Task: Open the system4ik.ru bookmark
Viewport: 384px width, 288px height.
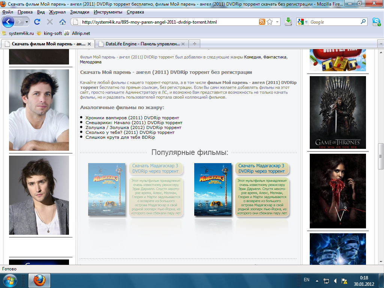Action: pyautogui.click(x=18, y=33)
